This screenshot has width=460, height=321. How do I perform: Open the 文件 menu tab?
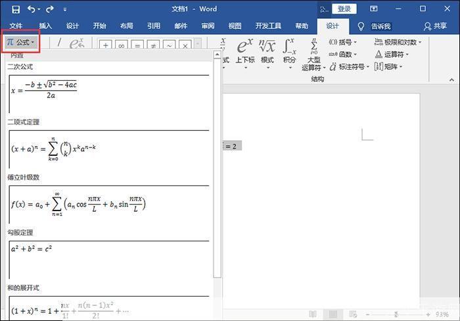[16, 26]
